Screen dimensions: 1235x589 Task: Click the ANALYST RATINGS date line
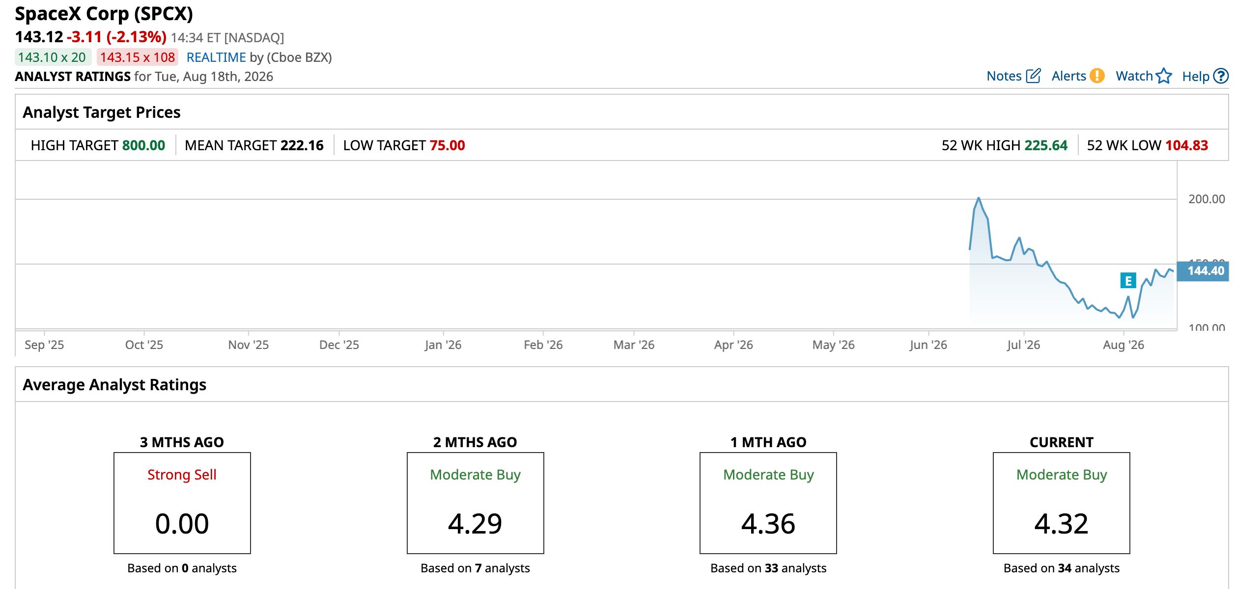tap(144, 77)
